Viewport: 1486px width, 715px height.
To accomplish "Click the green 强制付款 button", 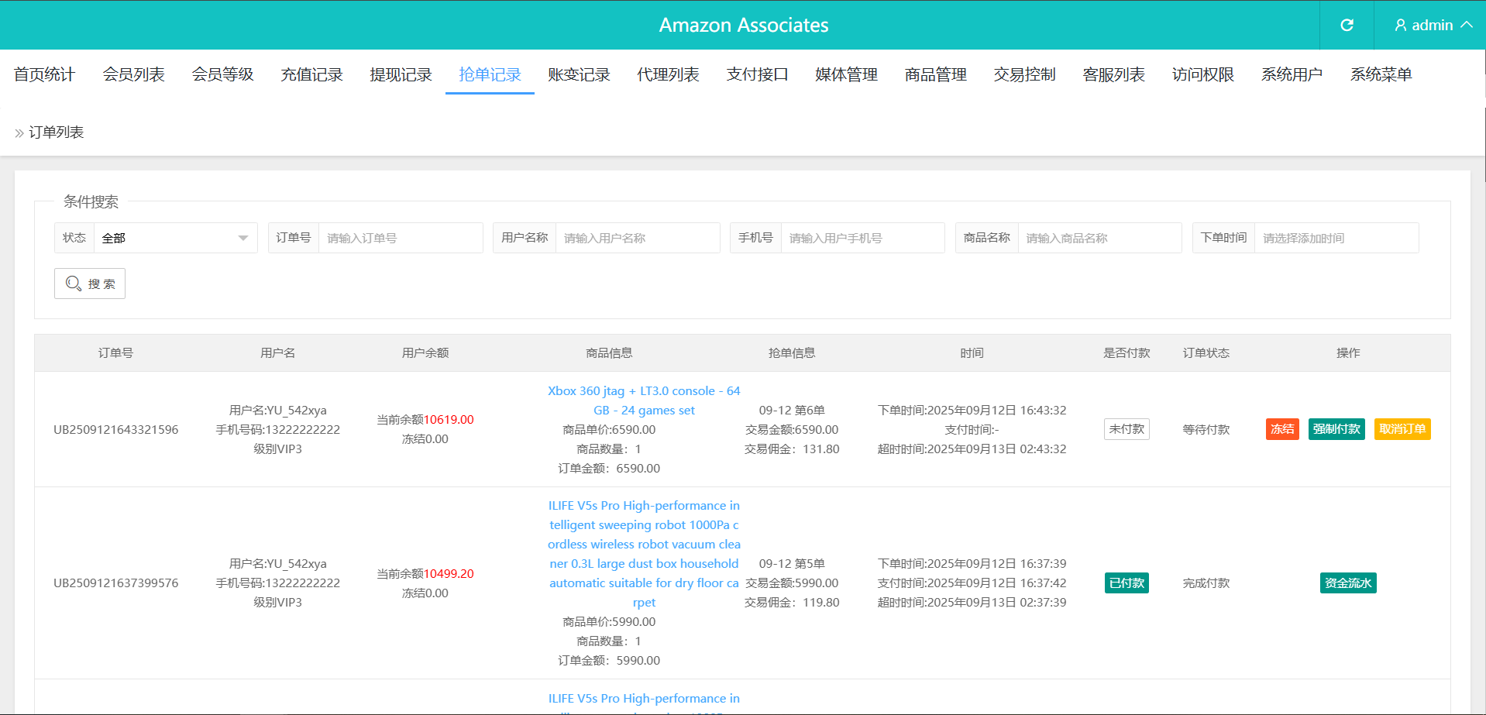I will (1336, 429).
